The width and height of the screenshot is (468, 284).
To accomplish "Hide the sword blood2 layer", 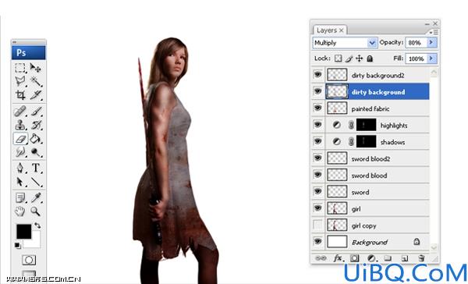I will 318,158.
